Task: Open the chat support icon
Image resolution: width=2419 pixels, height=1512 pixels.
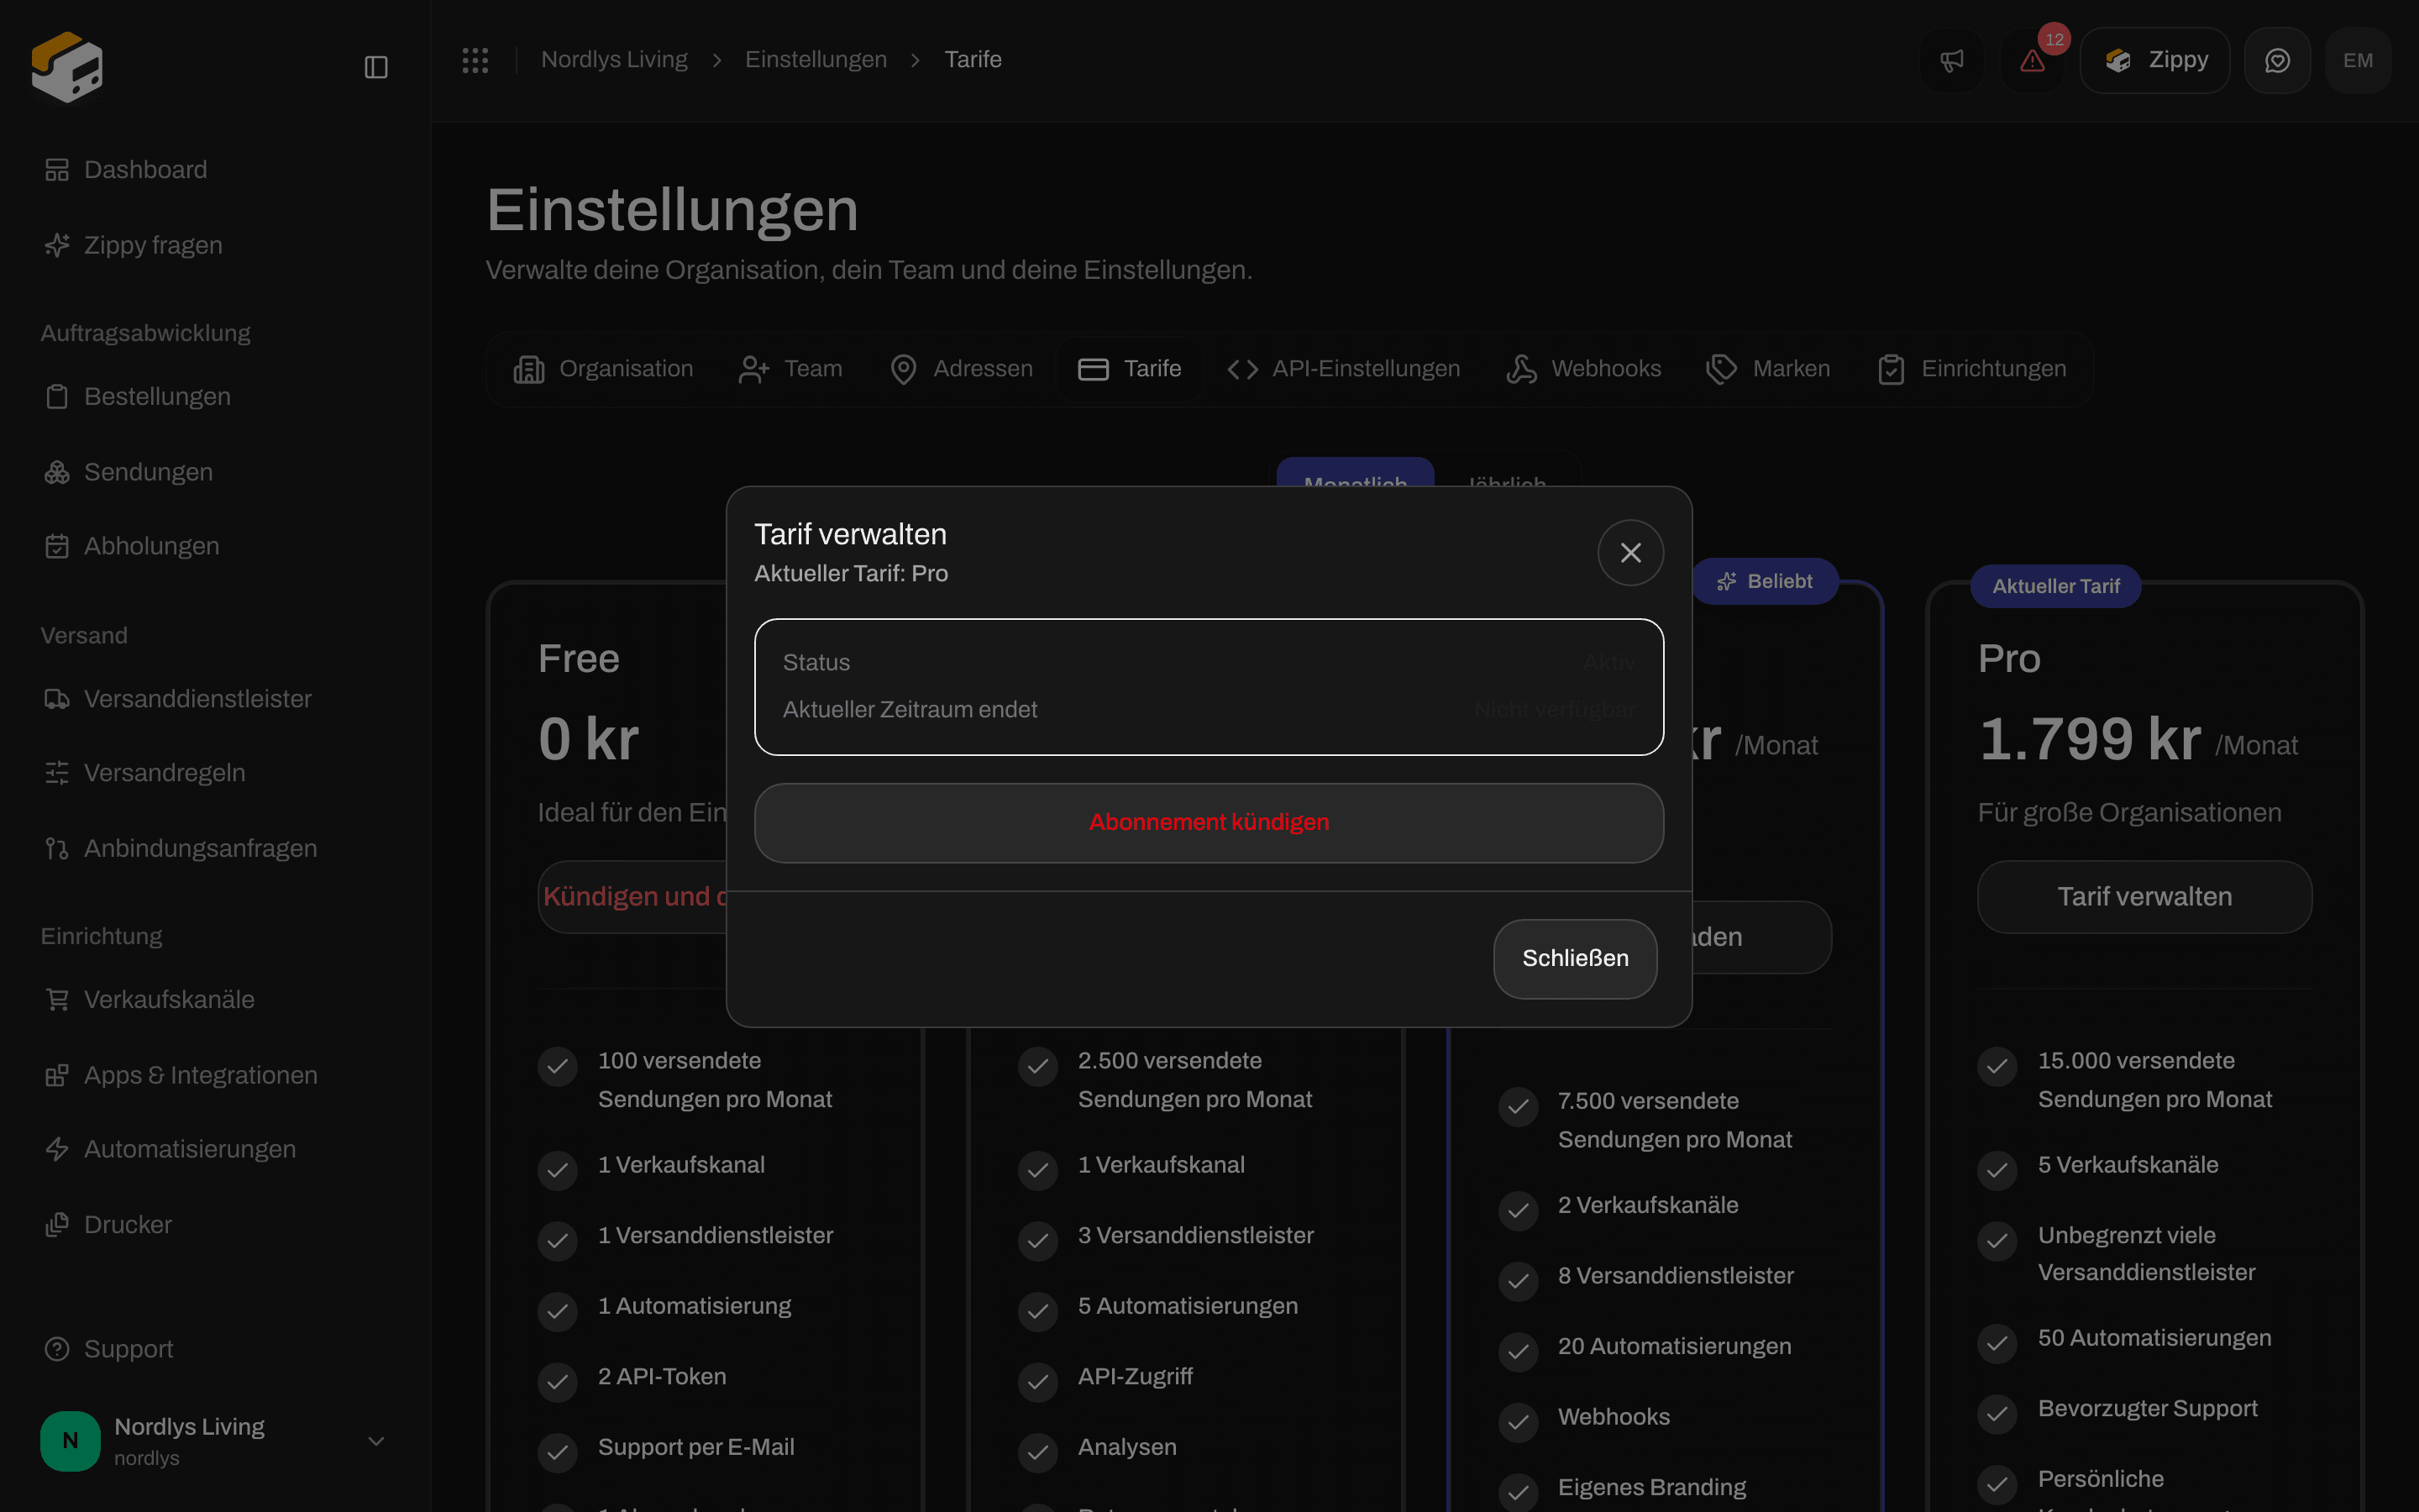Action: click(x=2277, y=60)
